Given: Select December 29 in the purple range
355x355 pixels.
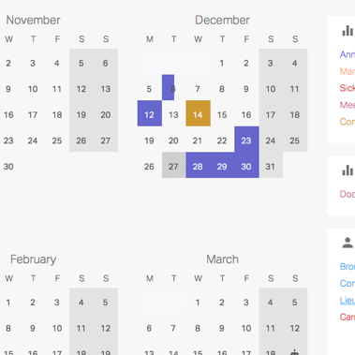Looking at the screenshot, I should tap(222, 165).
